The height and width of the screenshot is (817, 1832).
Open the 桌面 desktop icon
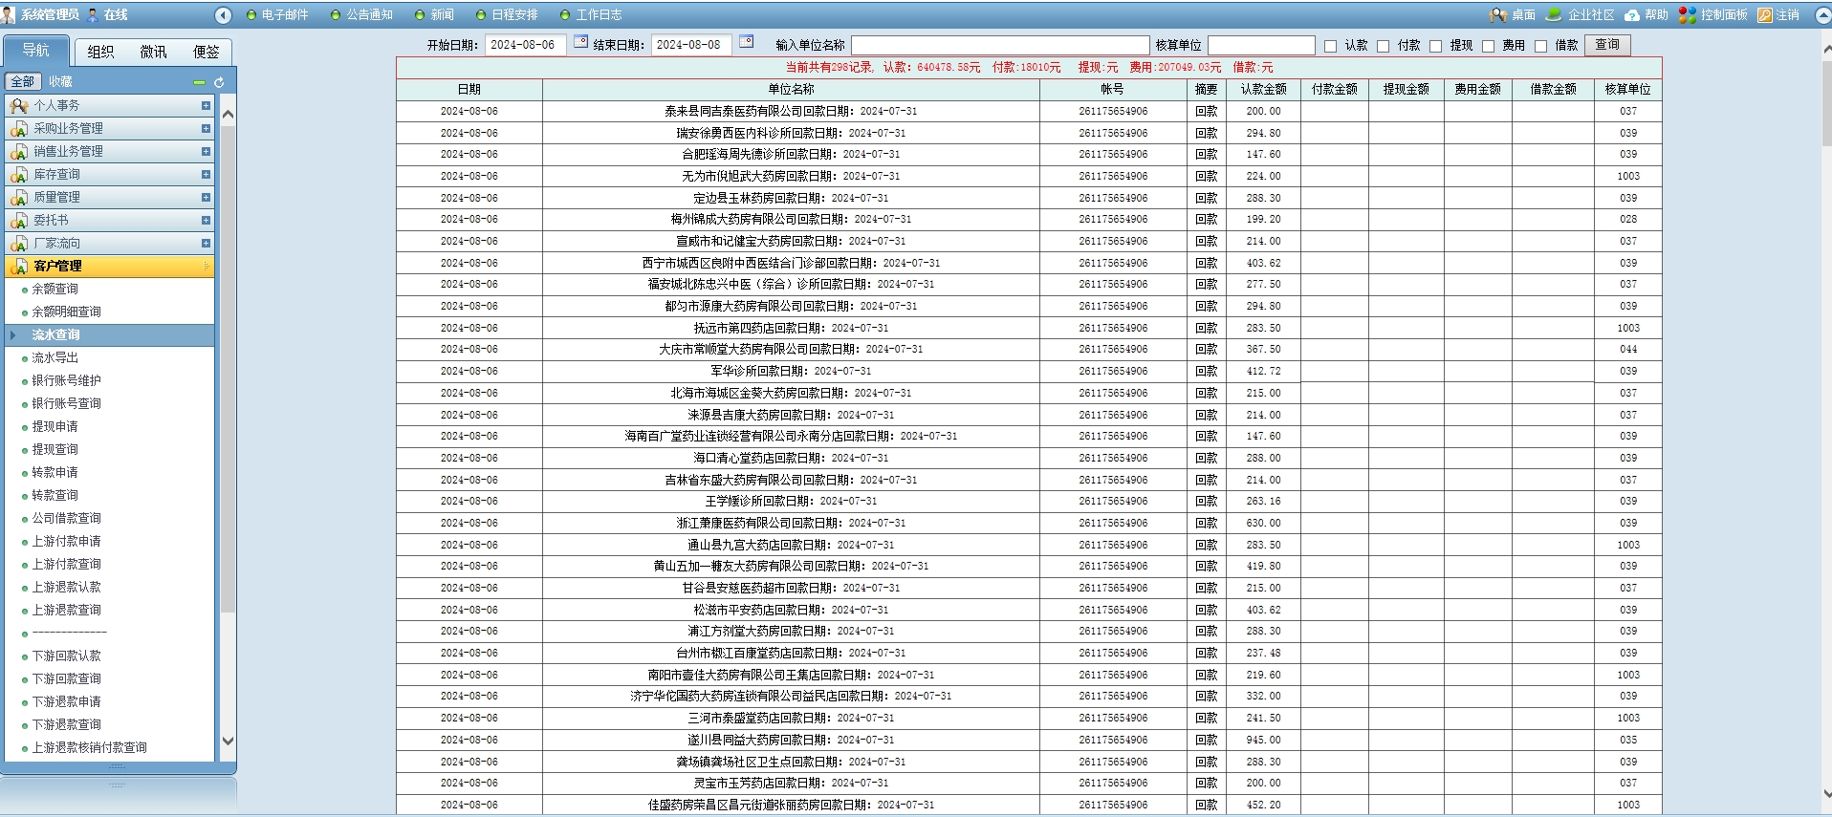coord(1497,14)
